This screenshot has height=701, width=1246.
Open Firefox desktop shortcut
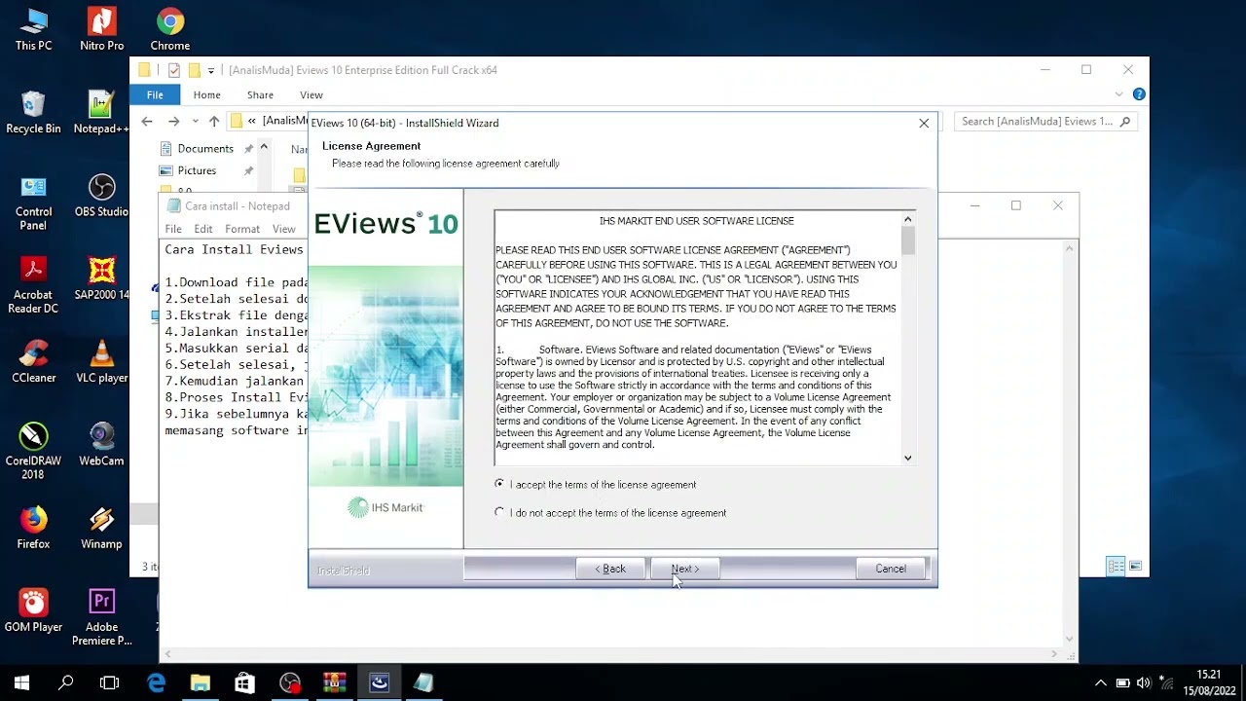click(33, 529)
